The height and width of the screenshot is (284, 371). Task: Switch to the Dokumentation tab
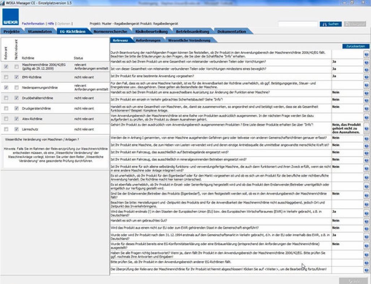pyautogui.click(x=232, y=31)
